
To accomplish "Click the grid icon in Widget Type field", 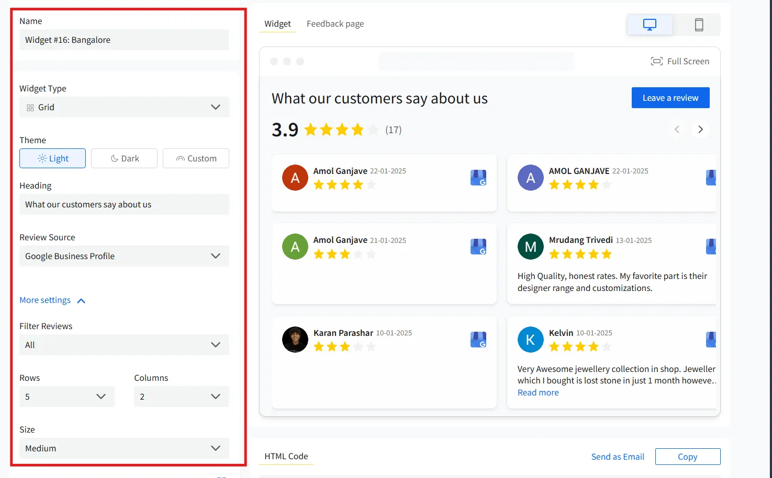I will 30,107.
